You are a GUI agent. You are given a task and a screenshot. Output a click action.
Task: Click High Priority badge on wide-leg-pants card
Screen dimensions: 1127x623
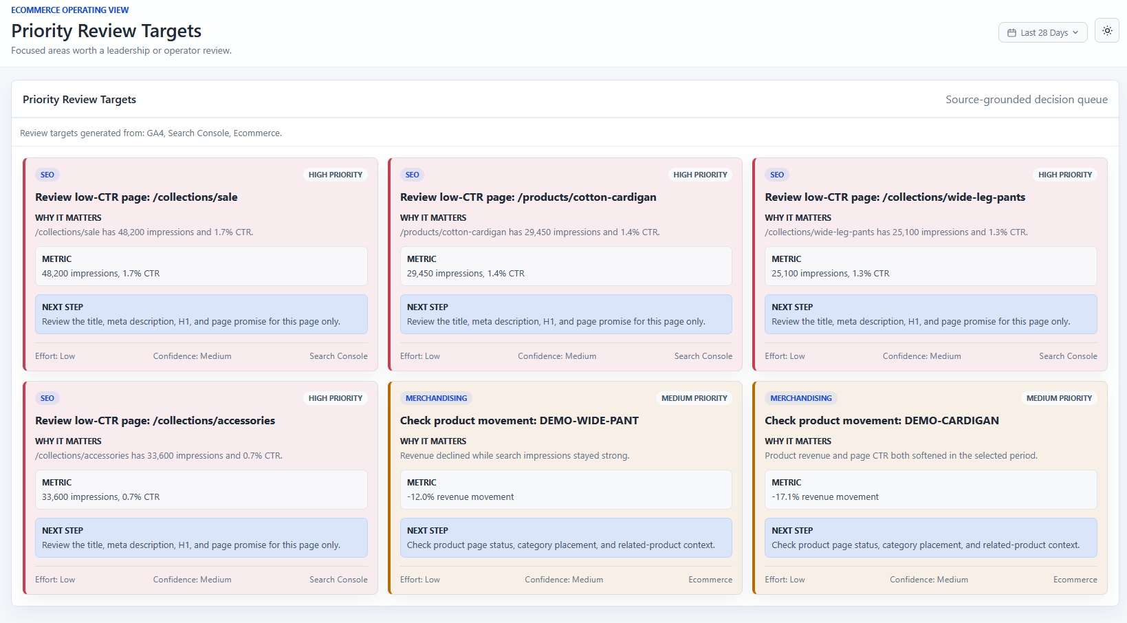1065,175
